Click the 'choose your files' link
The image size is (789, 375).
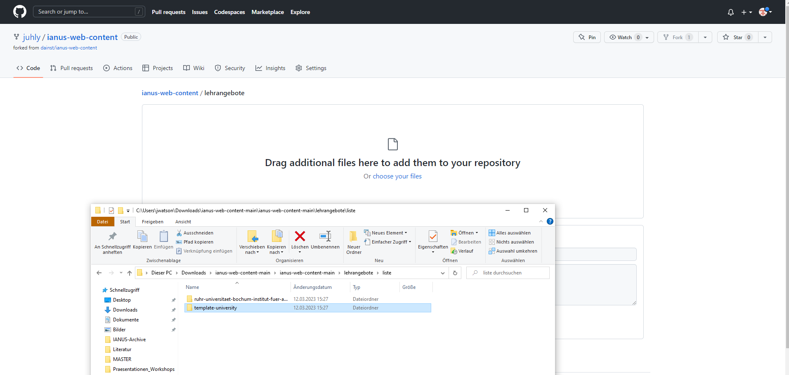[x=397, y=176]
